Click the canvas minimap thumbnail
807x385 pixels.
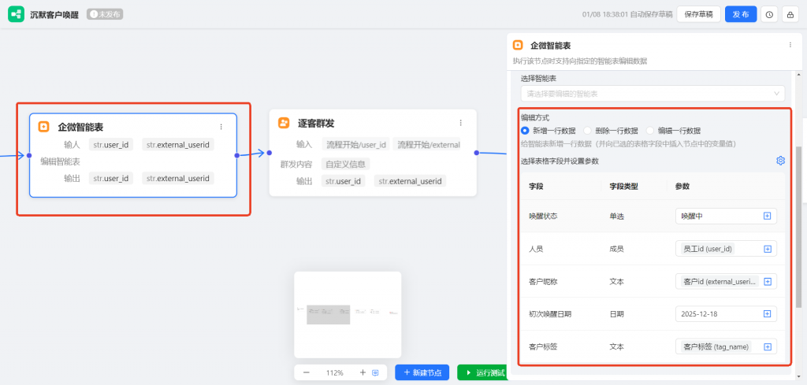pyautogui.click(x=348, y=315)
